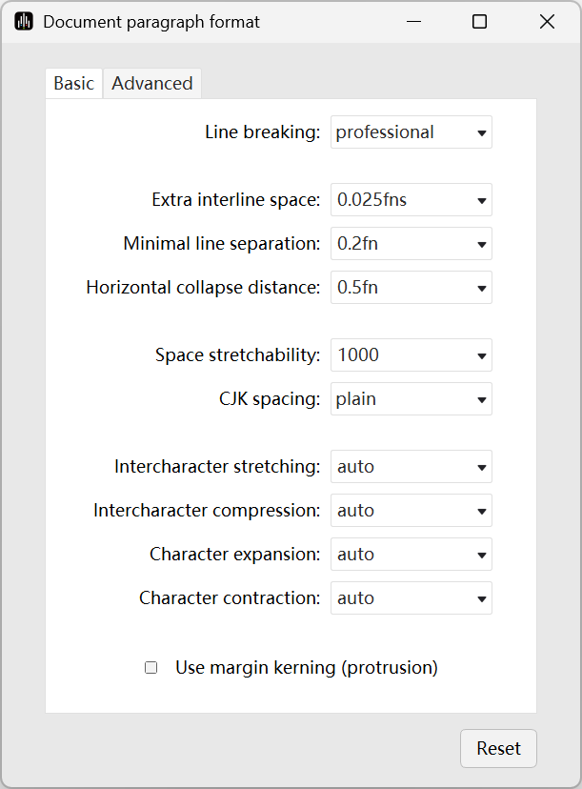Close the Document paragraph format dialog
The image size is (582, 789).
tap(547, 22)
